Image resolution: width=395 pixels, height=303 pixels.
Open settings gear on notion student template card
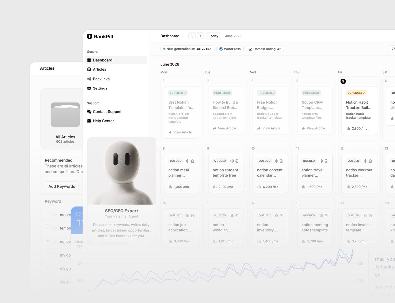click(232, 161)
